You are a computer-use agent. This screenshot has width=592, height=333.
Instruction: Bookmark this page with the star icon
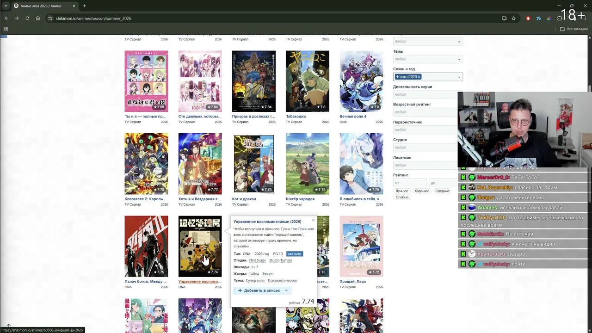click(x=514, y=18)
